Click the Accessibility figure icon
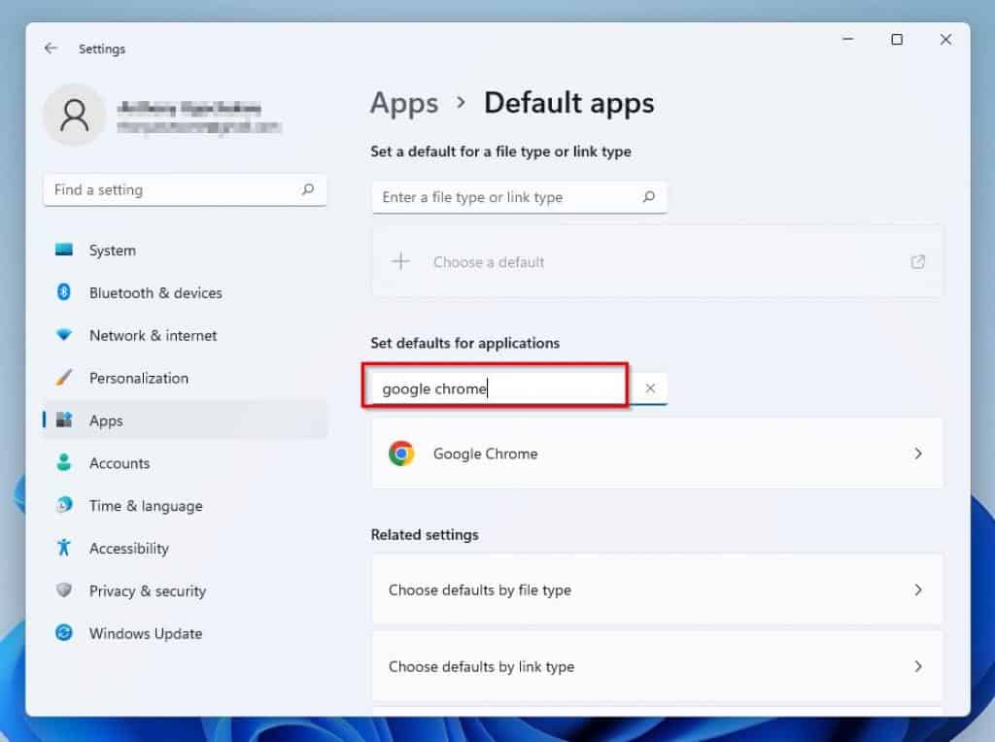This screenshot has height=742, width=995. [x=64, y=548]
